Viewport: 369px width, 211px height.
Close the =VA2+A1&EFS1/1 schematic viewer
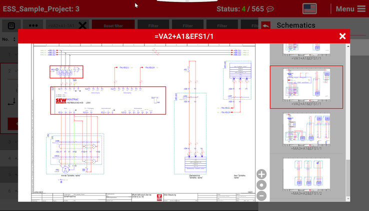tap(342, 36)
